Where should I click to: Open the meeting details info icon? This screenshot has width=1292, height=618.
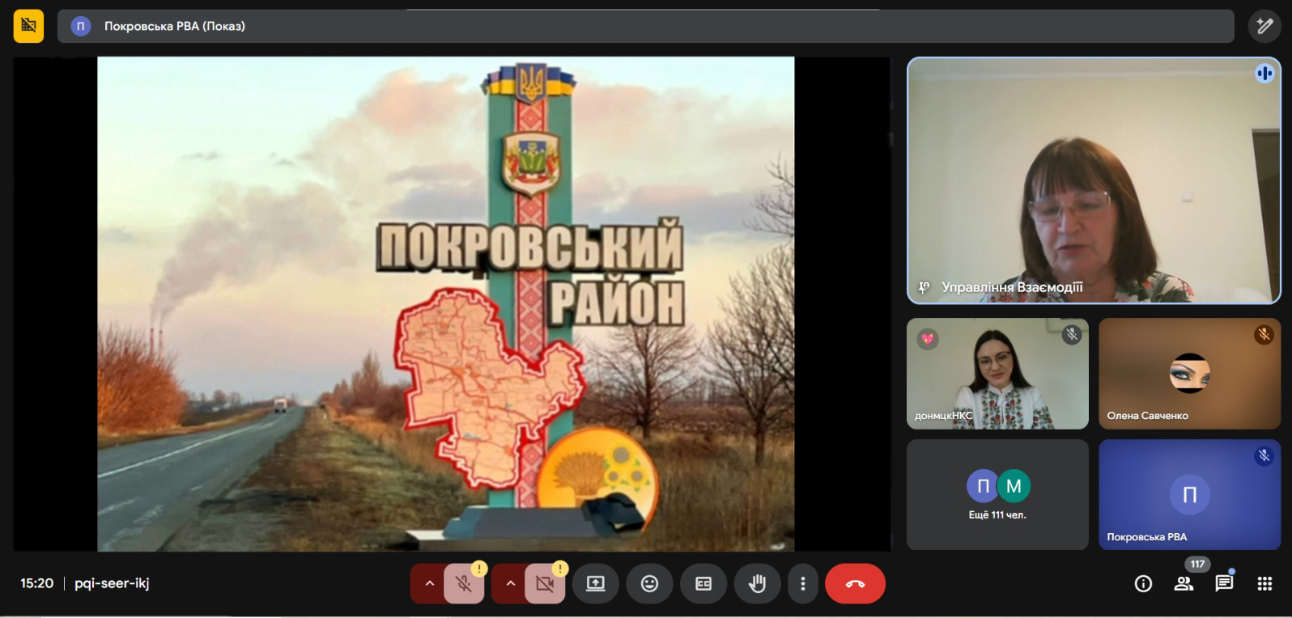pos(1143,584)
